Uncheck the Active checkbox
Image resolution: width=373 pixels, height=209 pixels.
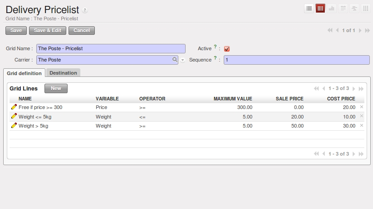coord(227,49)
